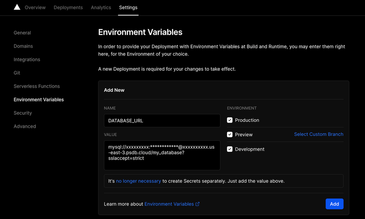Disable the Preview environment checkbox

click(230, 134)
